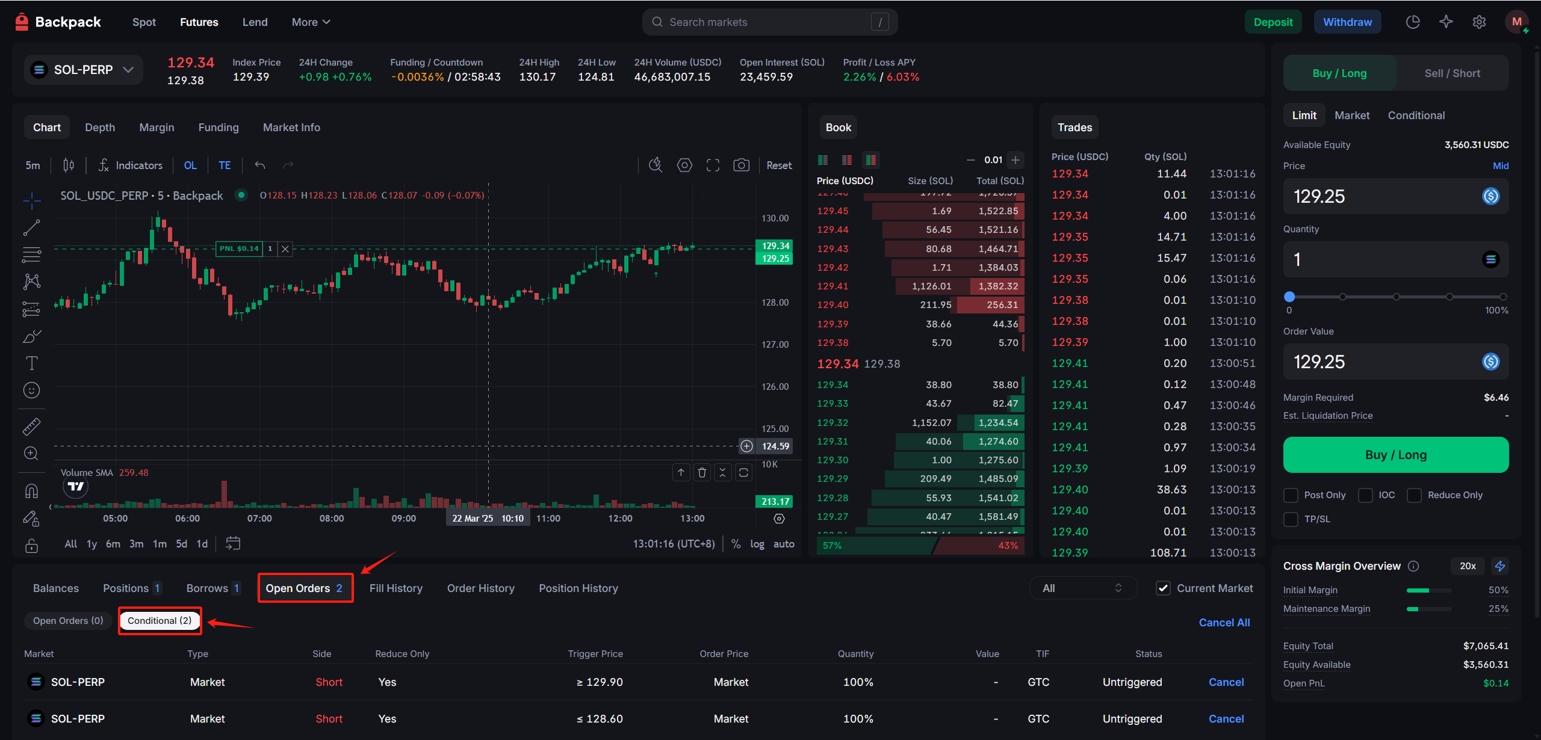Toggle log scale on chart
1541x740 pixels.
tap(757, 544)
